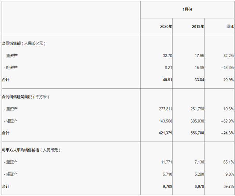The height and width of the screenshot is (196, 235).
Task: Click the 1月份 column header
Action: click(187, 9)
